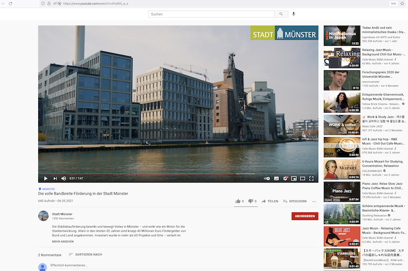Save video using SPEICHERN
The width and height of the screenshot is (408, 271).
click(x=295, y=201)
